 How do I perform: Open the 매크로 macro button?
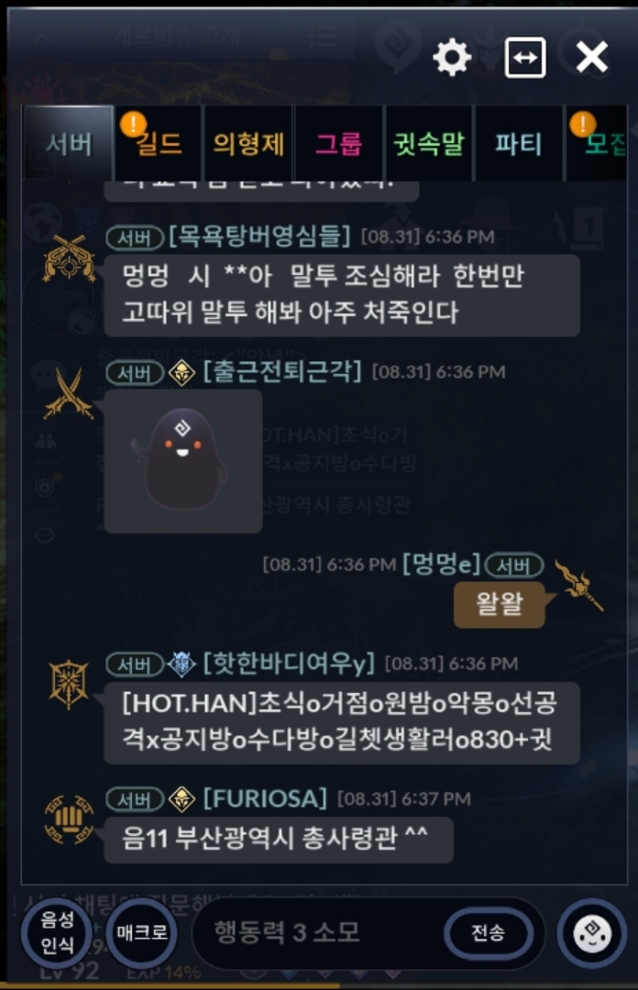pos(141,932)
